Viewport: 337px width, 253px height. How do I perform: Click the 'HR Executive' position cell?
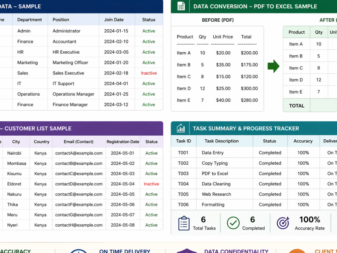coord(66,52)
